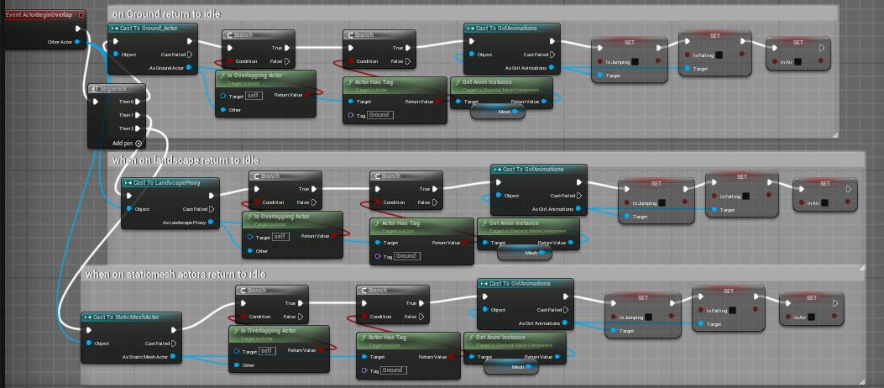Click the Ground tag field in the landscape group
The height and width of the screenshot is (388, 884).
pyautogui.click(x=406, y=256)
